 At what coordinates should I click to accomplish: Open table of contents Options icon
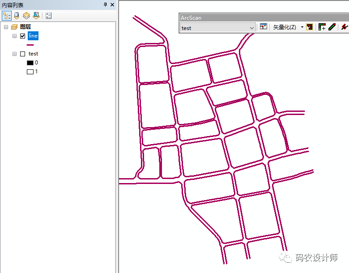[x=48, y=16]
